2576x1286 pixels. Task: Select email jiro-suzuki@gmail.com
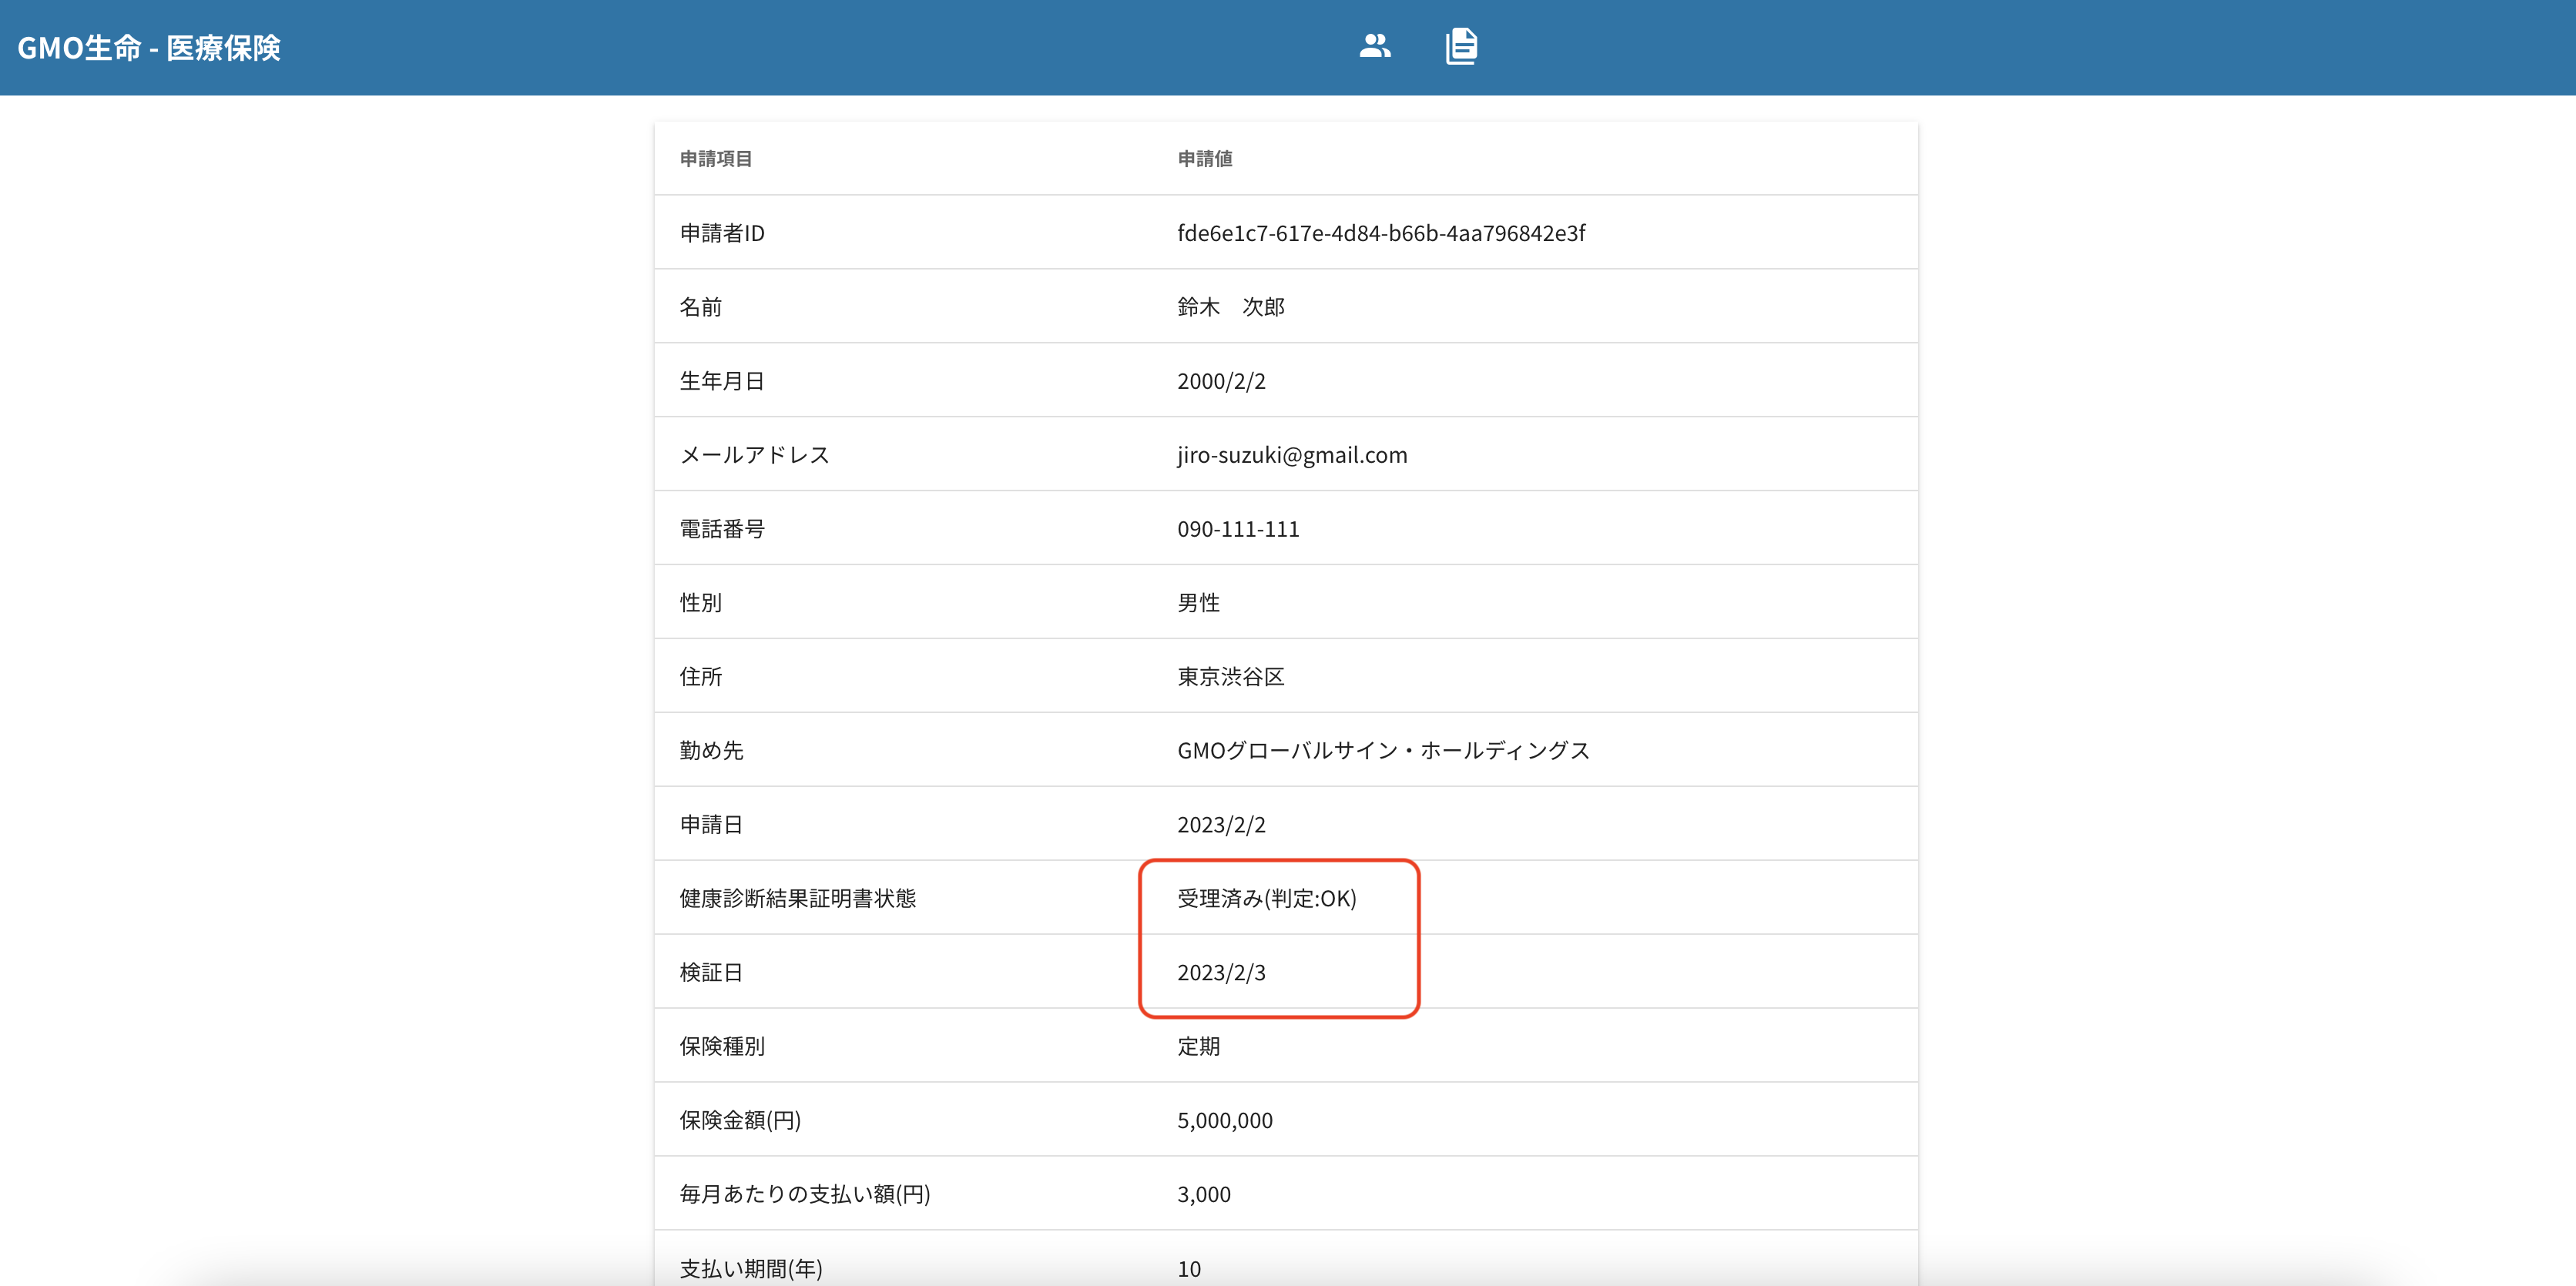click(x=1292, y=454)
